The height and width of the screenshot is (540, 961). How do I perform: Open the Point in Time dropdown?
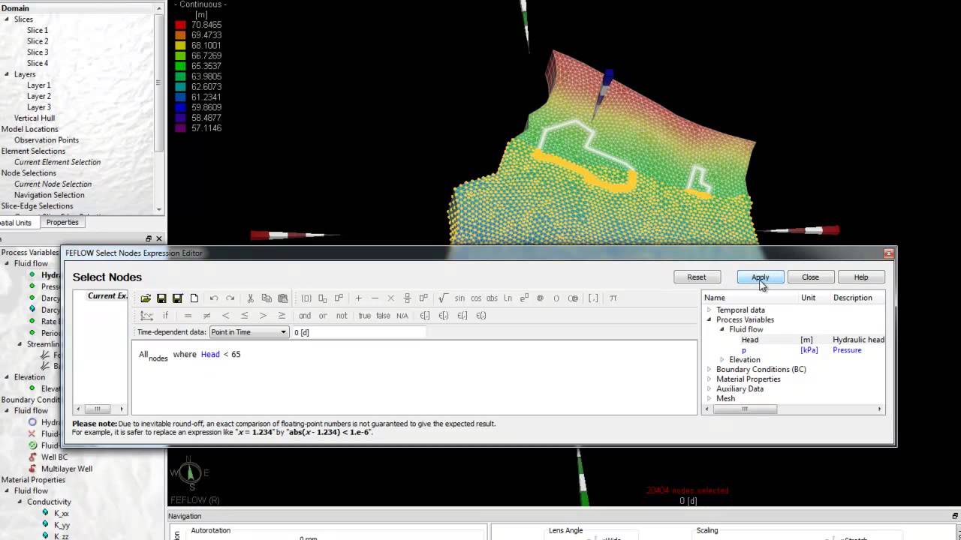[249, 332]
